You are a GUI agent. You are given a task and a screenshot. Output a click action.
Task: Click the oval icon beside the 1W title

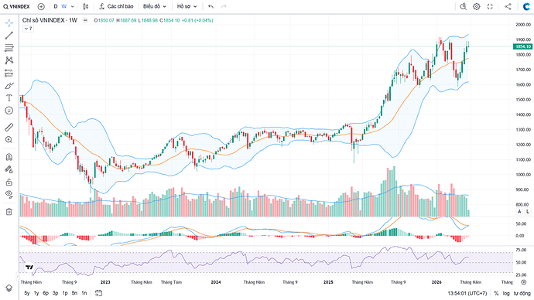tap(85, 20)
